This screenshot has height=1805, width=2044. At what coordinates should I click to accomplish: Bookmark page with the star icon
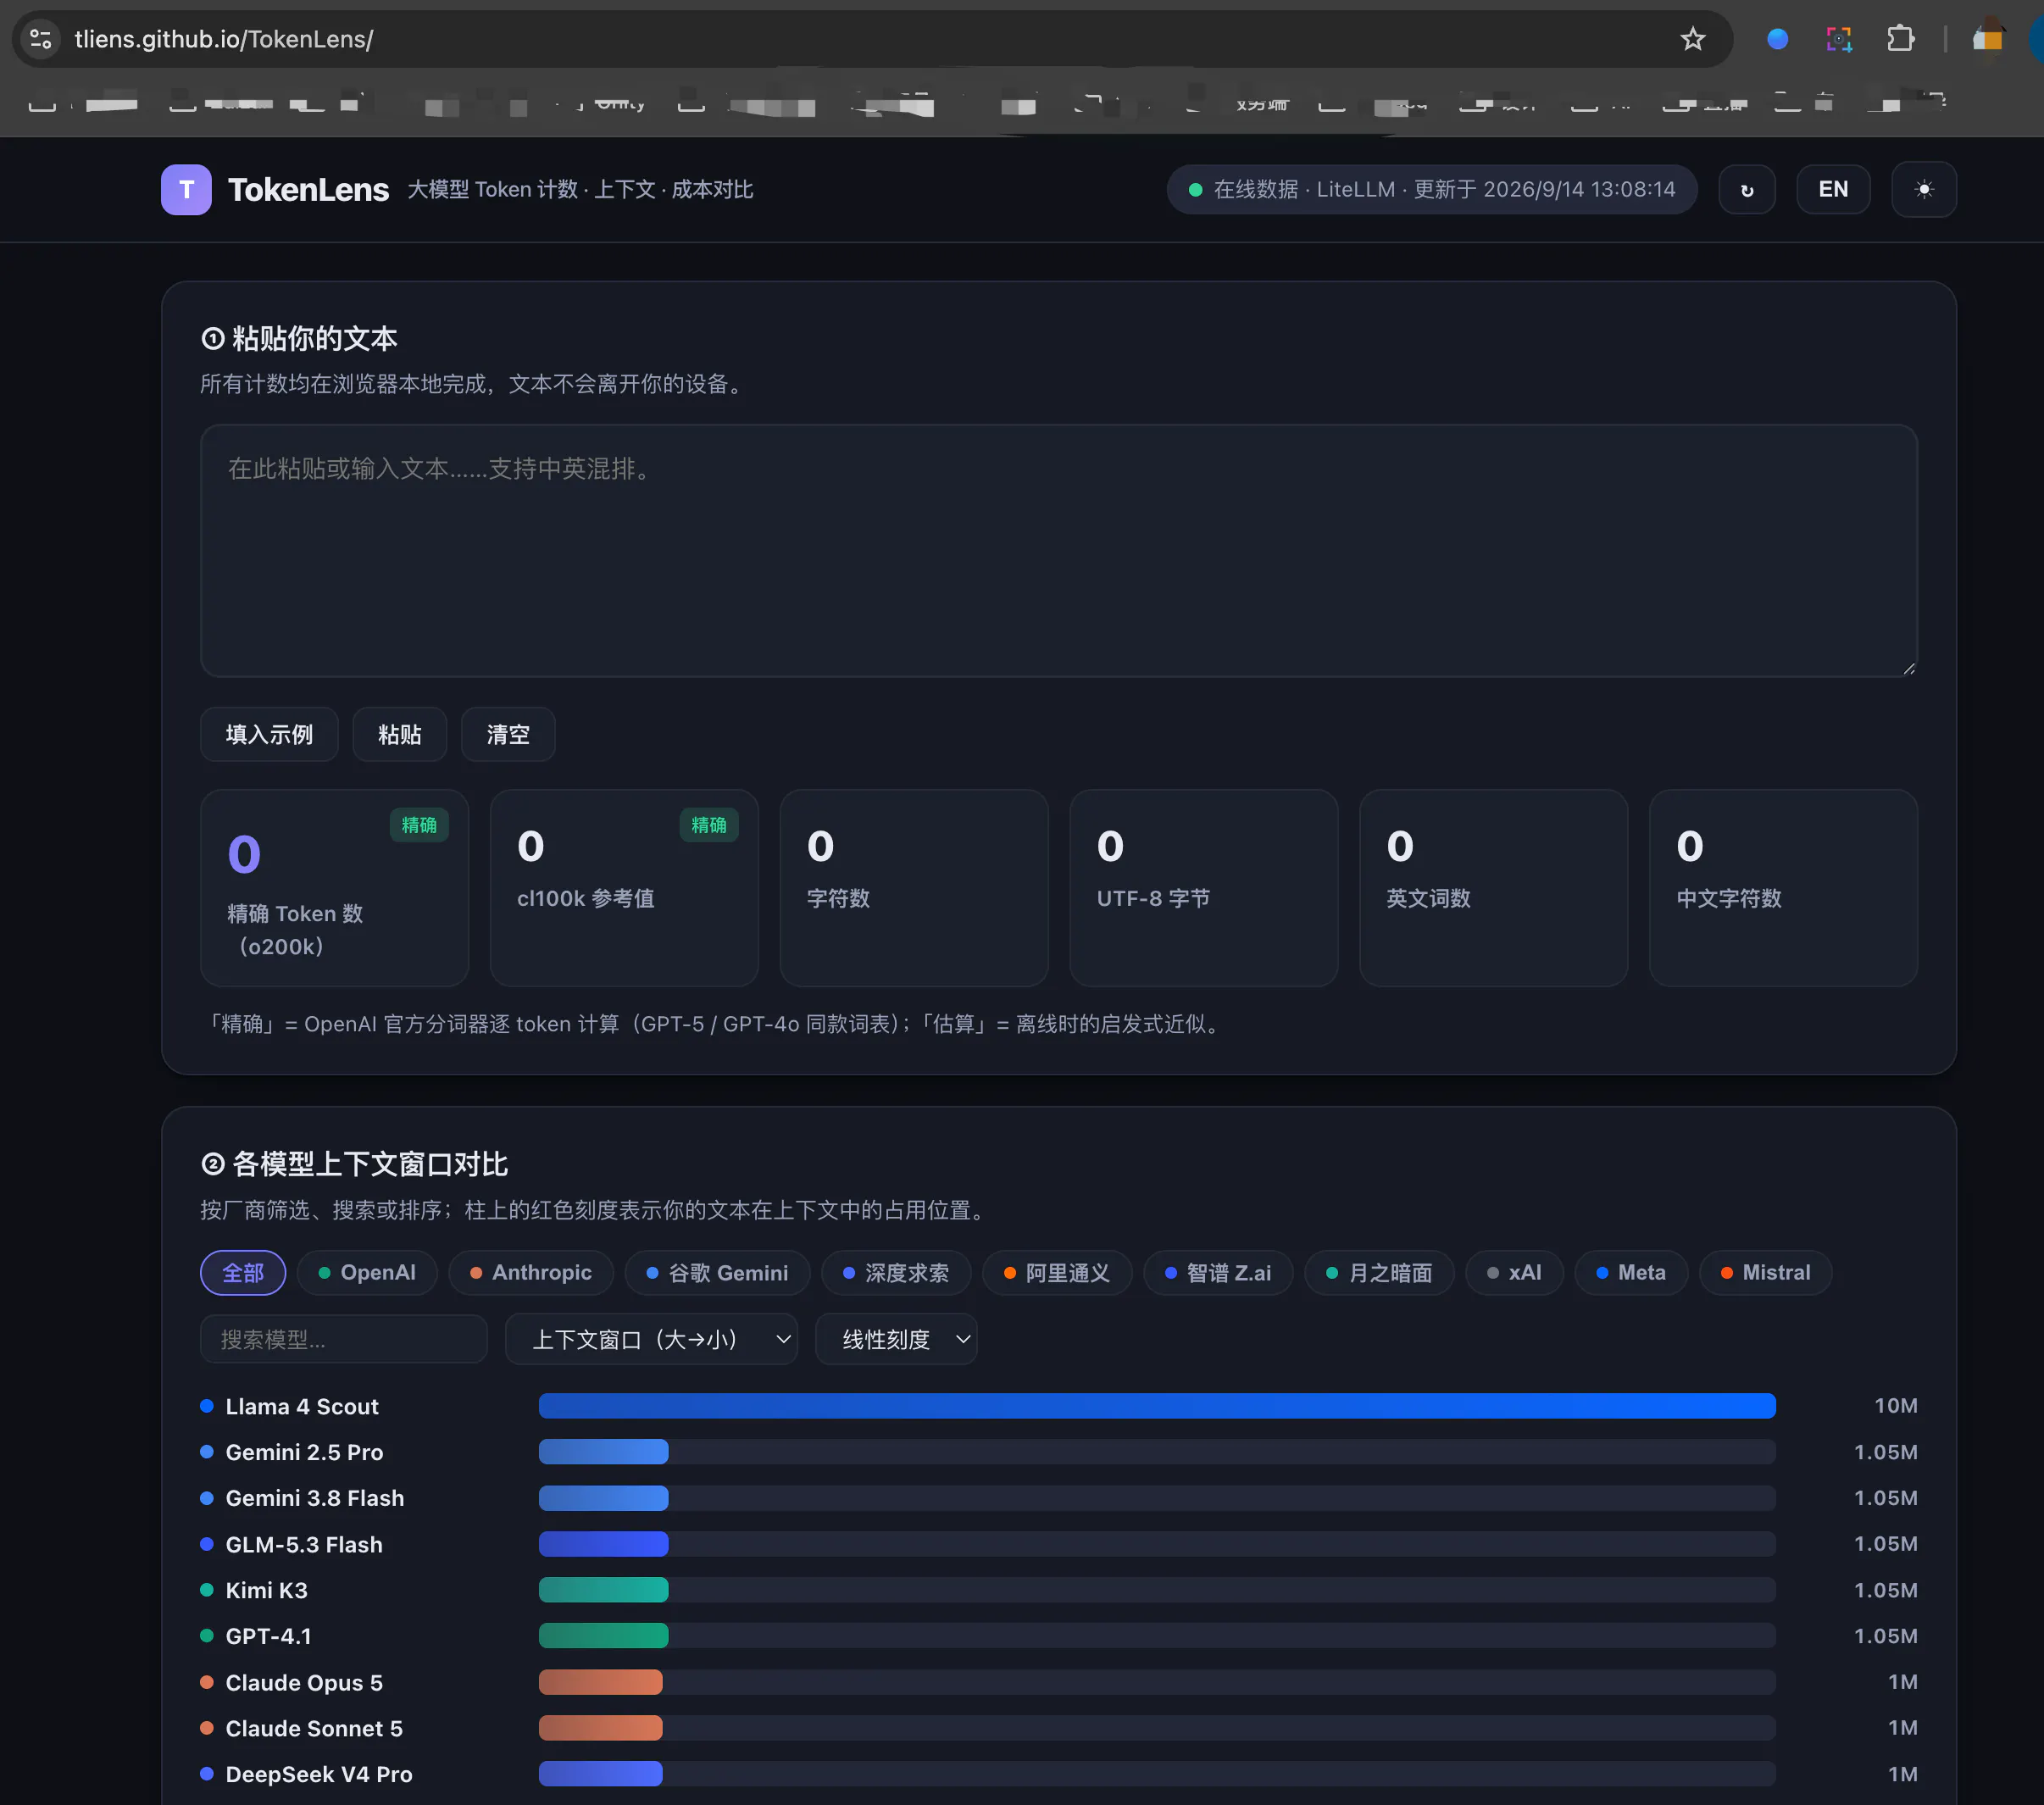click(x=1692, y=39)
